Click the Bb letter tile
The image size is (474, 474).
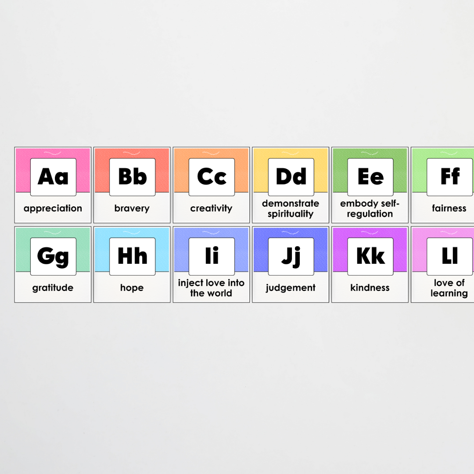(132, 176)
